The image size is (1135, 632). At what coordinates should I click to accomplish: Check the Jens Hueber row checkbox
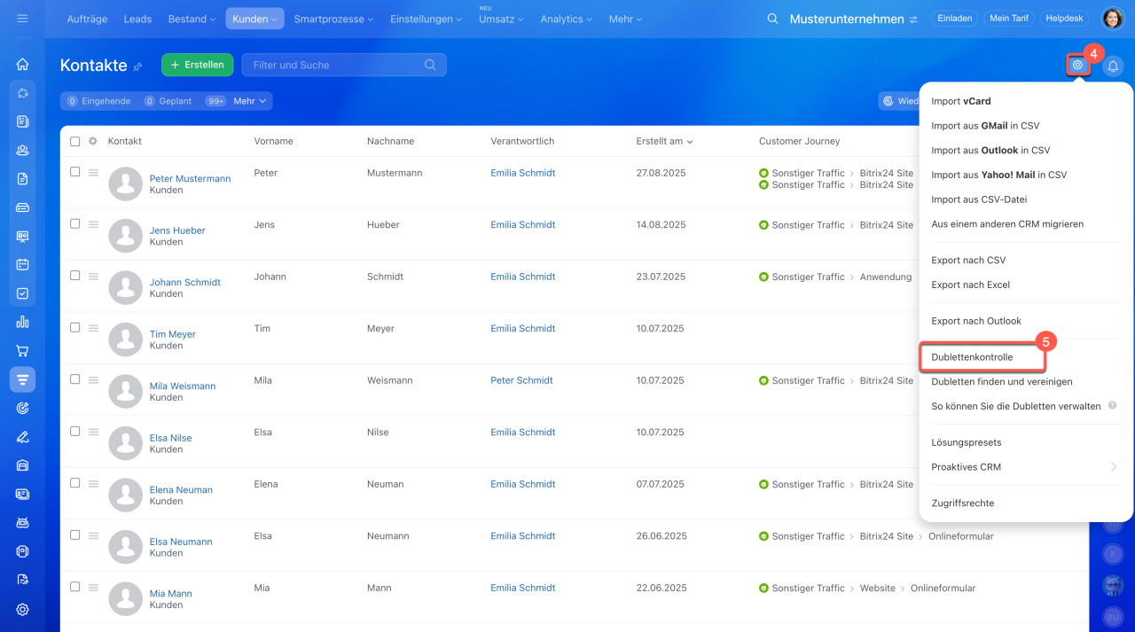(x=74, y=223)
